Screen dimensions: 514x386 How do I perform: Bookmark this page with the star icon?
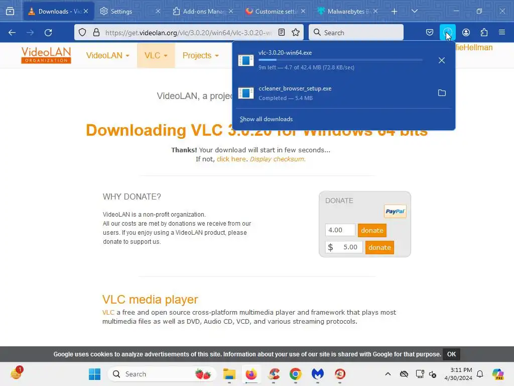[x=296, y=32]
